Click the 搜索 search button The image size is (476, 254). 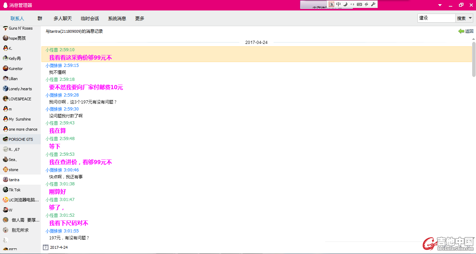pyautogui.click(x=461, y=18)
